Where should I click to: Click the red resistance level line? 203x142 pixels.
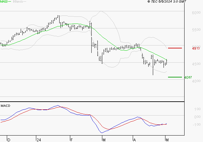175,48
